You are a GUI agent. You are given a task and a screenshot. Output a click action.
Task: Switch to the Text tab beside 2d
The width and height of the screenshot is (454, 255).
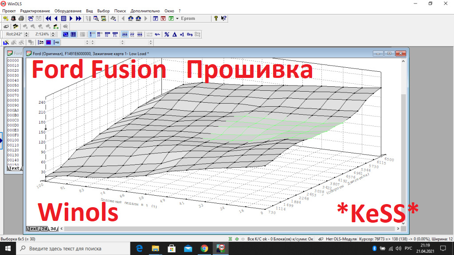[x=33, y=229]
